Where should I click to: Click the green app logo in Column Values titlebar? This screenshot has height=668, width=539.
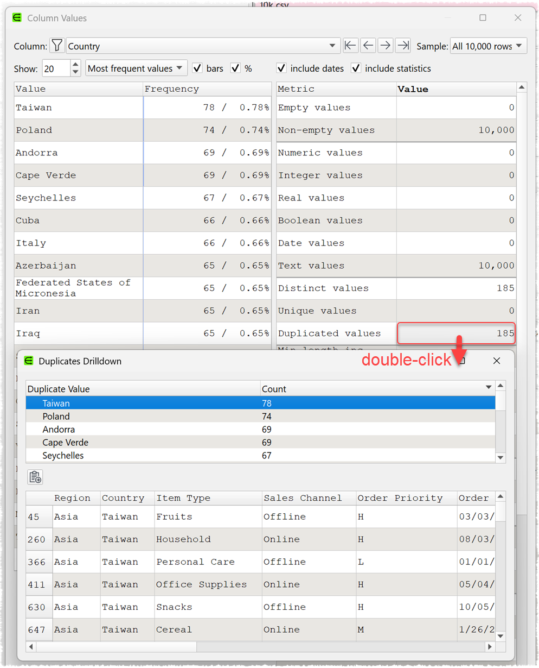click(x=16, y=17)
